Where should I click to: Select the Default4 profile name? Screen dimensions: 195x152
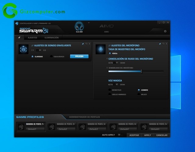(128, 129)
